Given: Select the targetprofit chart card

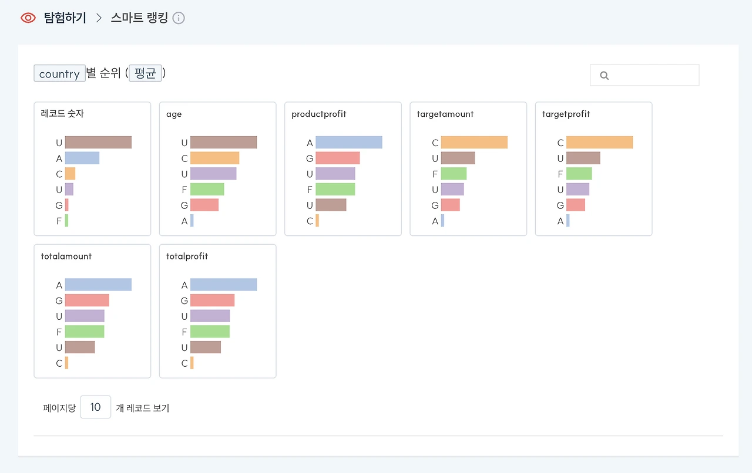Looking at the screenshot, I should pos(593,169).
